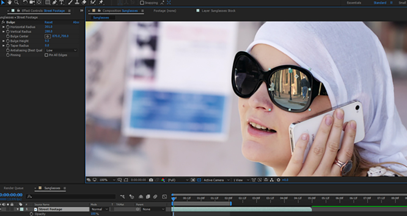
Task: Toggle motion blur icon in timeline
Action: coord(155,197)
